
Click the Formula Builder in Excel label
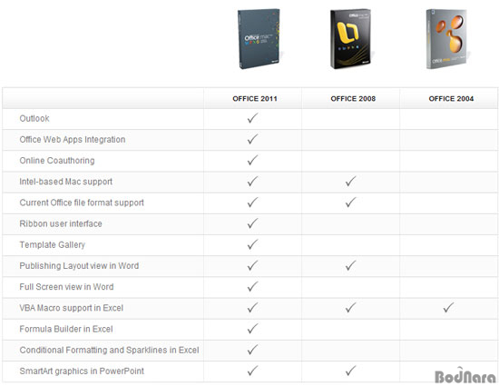[x=66, y=329]
